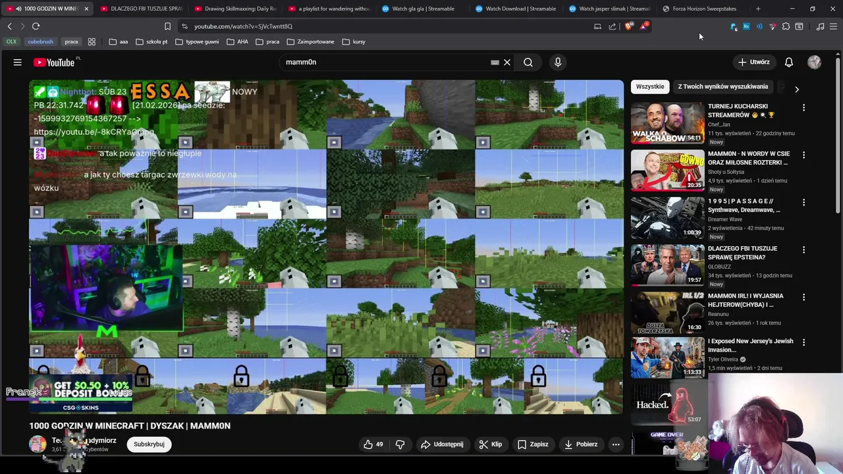Open options menu for 'MAMMON IRL' video
The image size is (843, 474).
tap(803, 298)
